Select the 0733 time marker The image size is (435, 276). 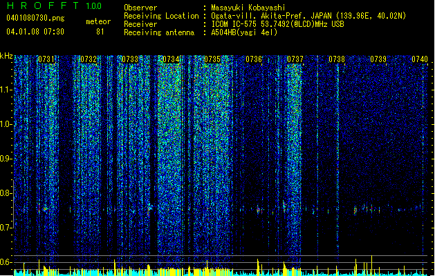point(130,59)
